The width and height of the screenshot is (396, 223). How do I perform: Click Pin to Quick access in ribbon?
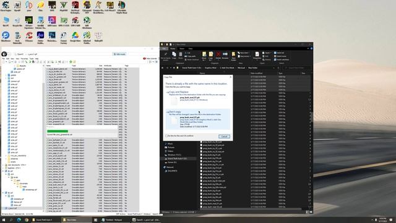point(166,56)
